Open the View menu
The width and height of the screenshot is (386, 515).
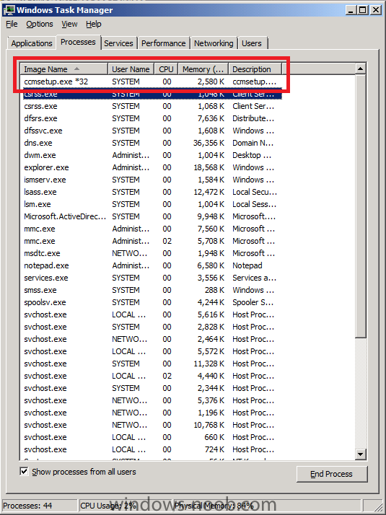coord(70,24)
